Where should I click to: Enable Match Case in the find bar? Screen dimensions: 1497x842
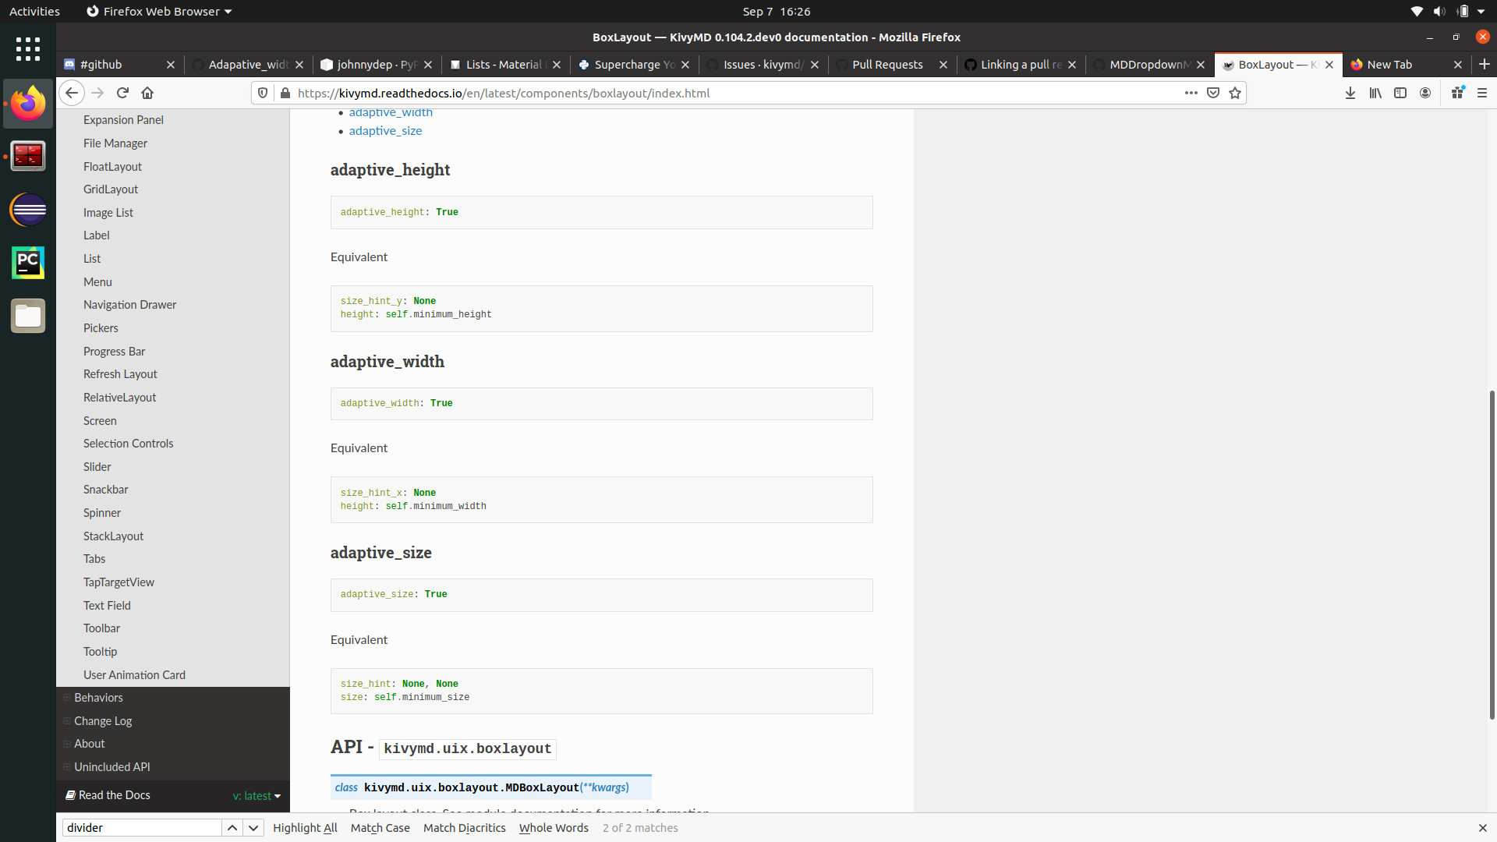[x=380, y=827]
